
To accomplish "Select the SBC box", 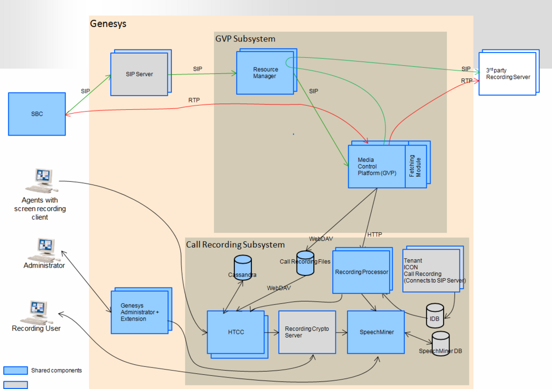I will tap(37, 114).
